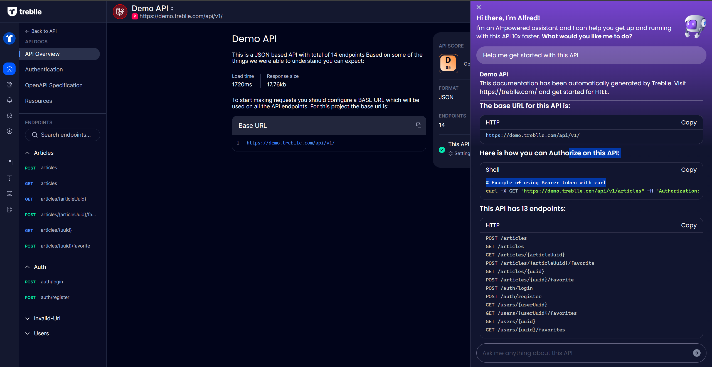Click Back to API link
Image resolution: width=712 pixels, height=367 pixels.
click(41, 31)
